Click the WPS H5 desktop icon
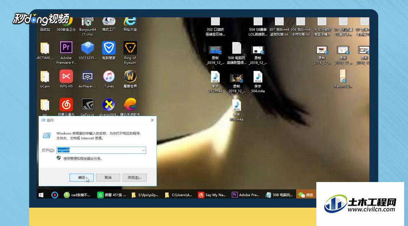 [66, 79]
